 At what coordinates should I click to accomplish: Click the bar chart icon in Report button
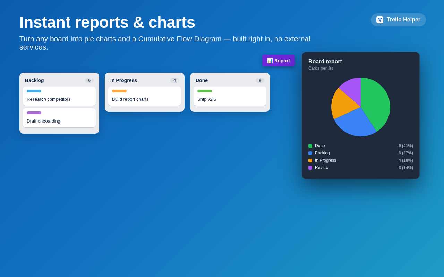click(270, 61)
